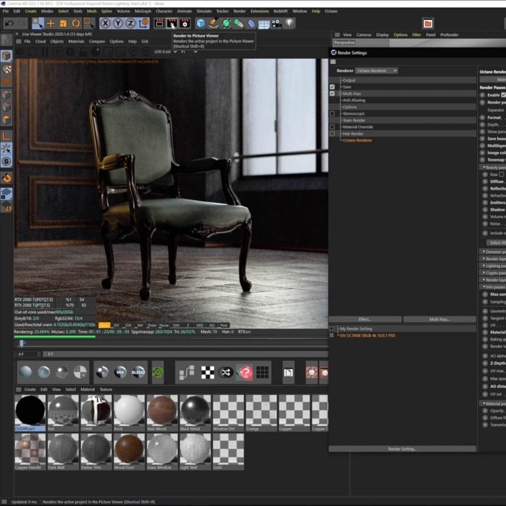
Task: Click the Effect... button
Action: click(x=365, y=320)
